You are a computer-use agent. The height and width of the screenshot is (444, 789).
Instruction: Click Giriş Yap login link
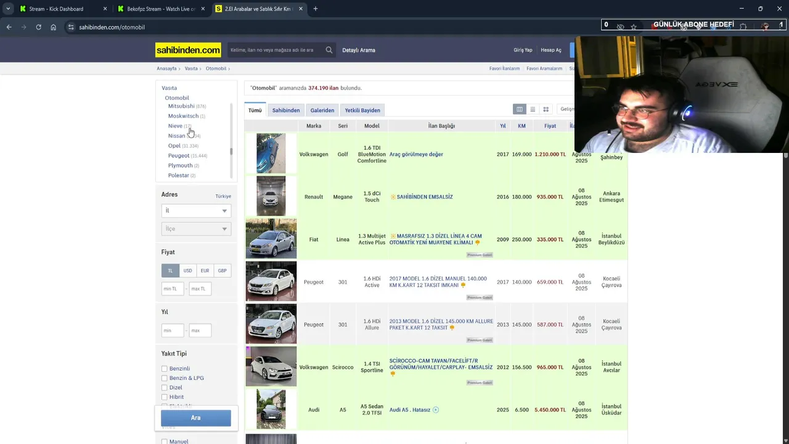click(523, 50)
